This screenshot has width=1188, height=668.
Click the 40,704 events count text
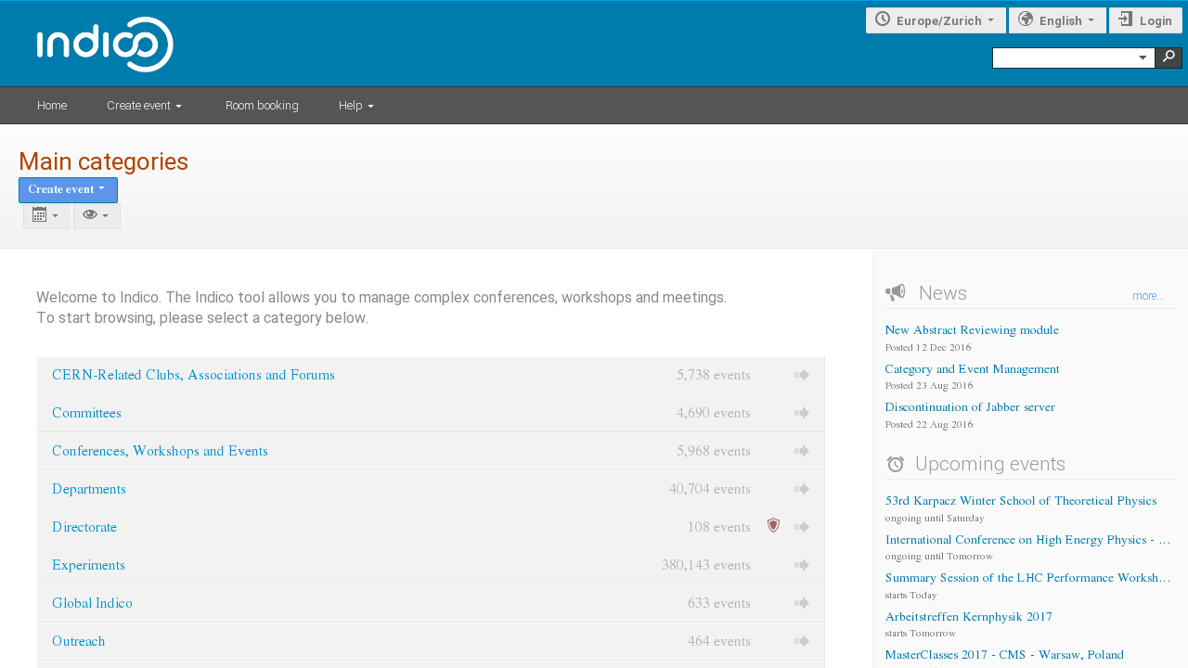(710, 489)
